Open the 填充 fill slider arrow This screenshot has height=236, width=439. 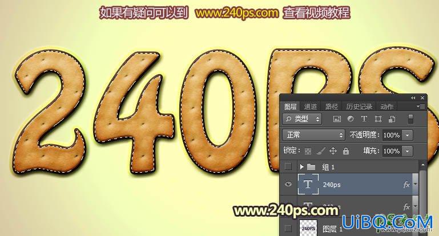408,151
